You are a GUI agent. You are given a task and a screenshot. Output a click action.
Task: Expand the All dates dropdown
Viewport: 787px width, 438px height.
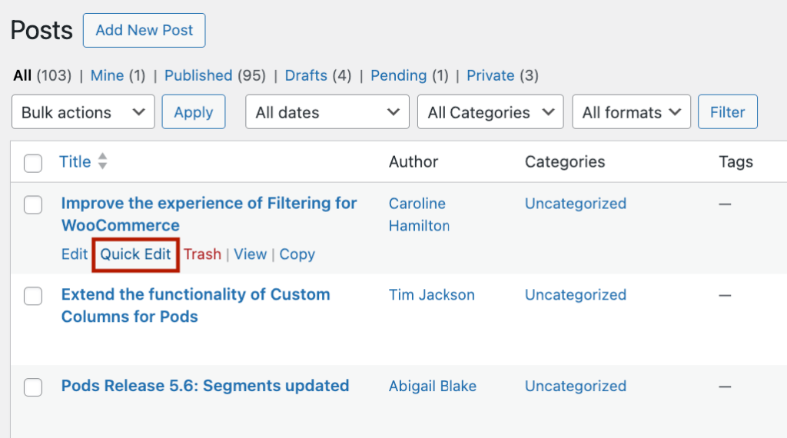click(327, 112)
